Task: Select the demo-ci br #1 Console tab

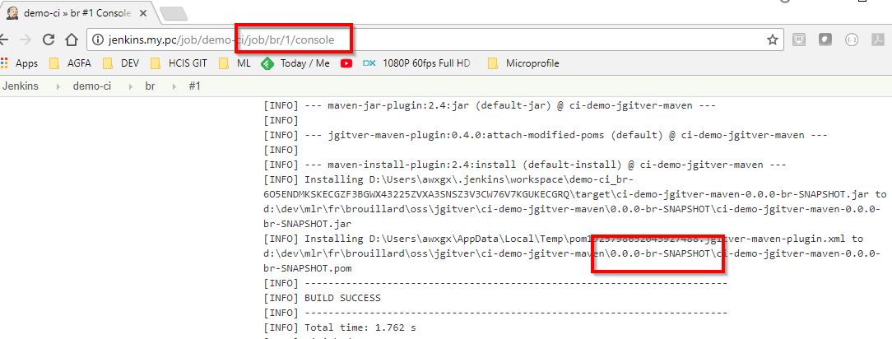Action: coord(76,13)
